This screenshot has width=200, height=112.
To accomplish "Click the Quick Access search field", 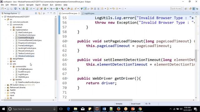I will (x=176, y=8).
